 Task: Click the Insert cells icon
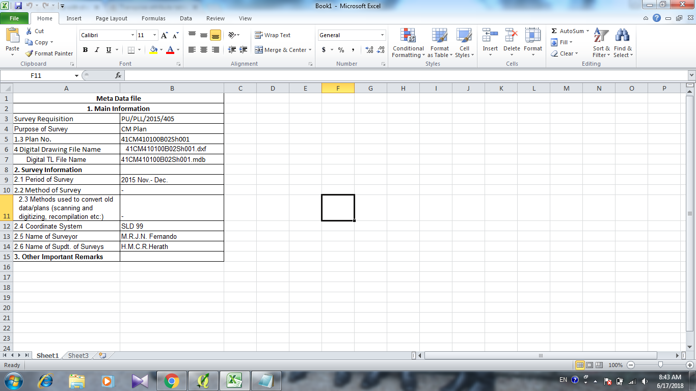click(490, 35)
